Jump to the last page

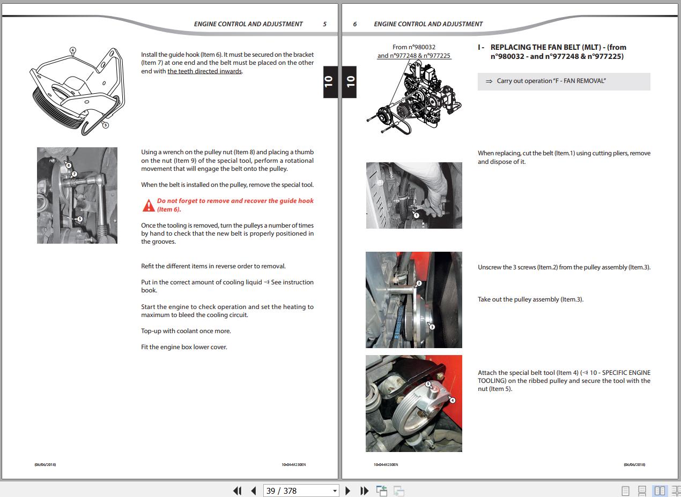364,491
